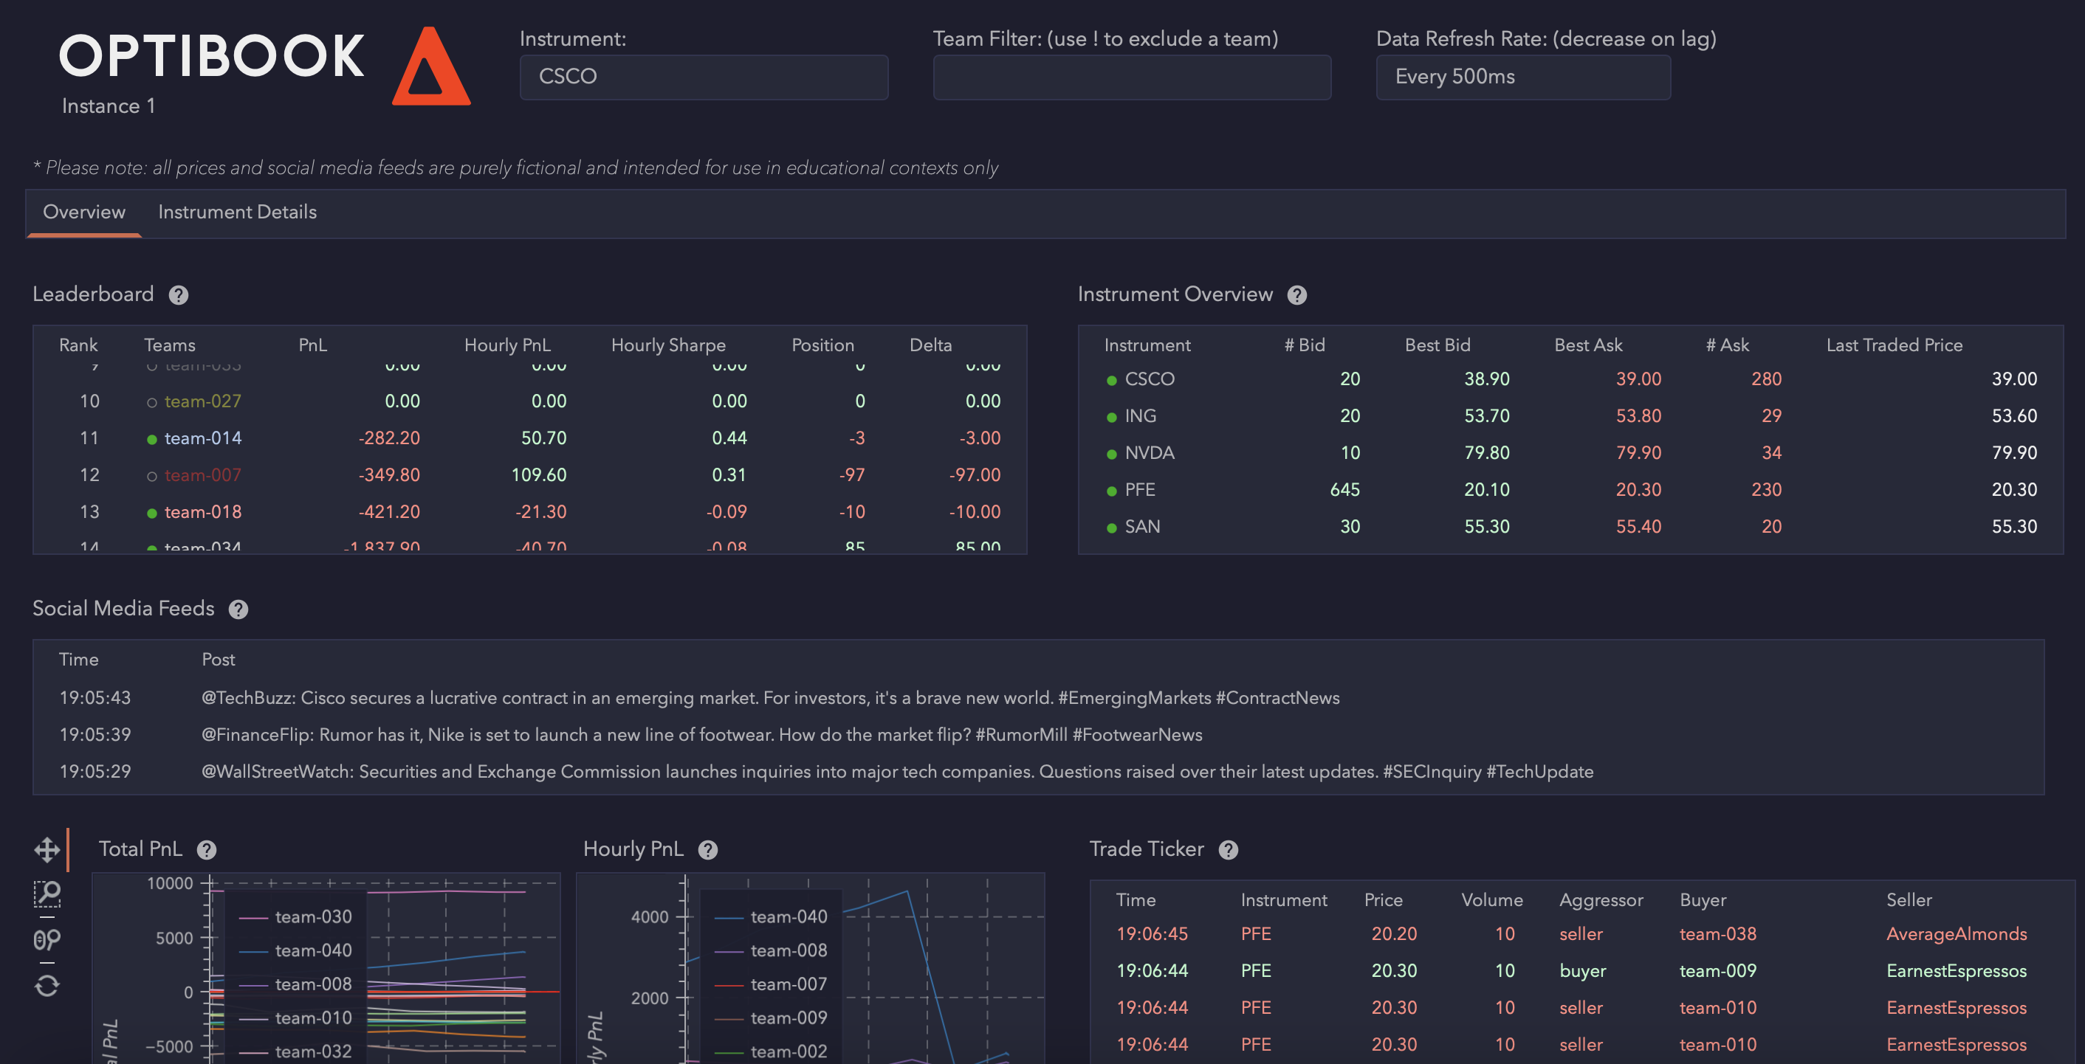
Task: Click the Optibook orange logo
Action: (x=430, y=67)
